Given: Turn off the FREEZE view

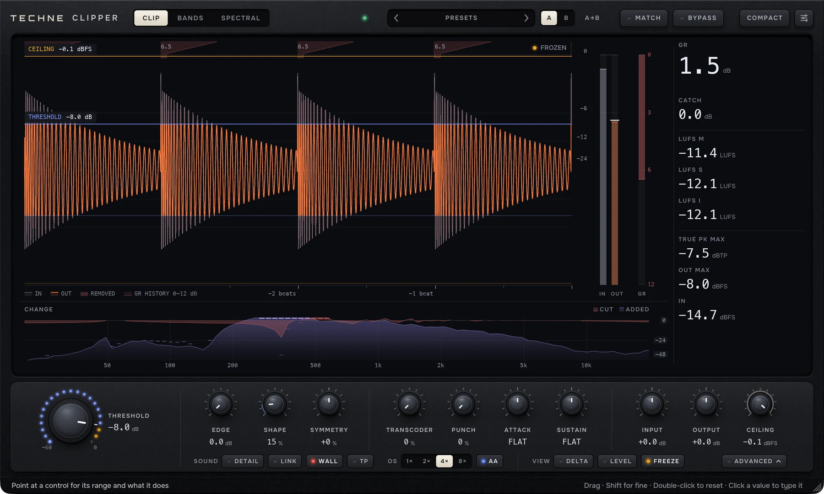Looking at the screenshot, I should click(662, 461).
